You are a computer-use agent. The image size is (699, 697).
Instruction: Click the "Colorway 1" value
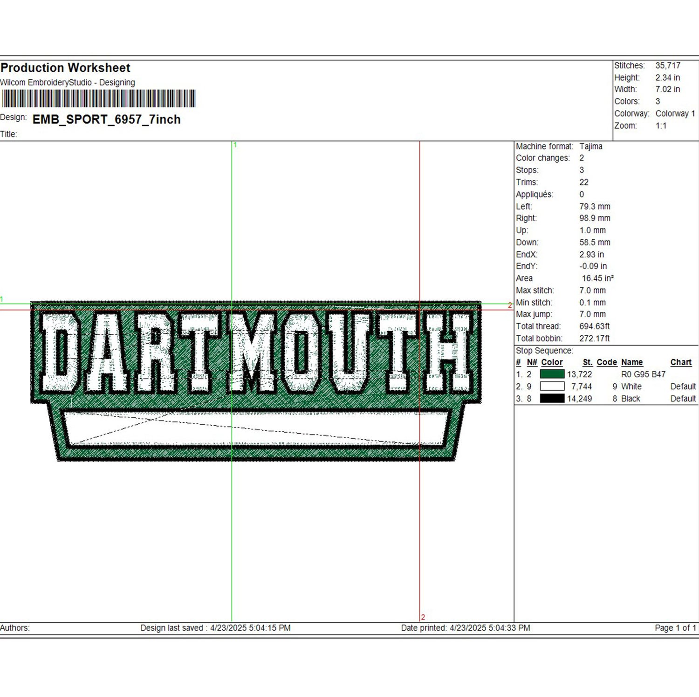(675, 113)
